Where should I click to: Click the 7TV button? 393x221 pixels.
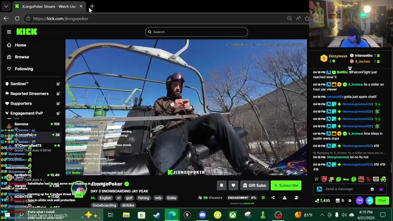click(360, 201)
